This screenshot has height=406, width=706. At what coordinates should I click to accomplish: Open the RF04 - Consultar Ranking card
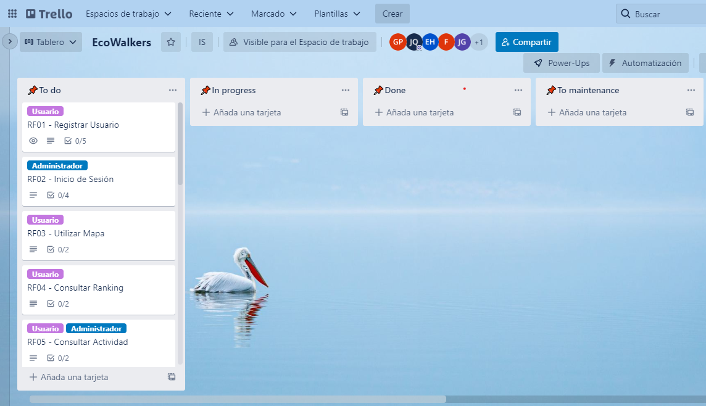[99, 290]
